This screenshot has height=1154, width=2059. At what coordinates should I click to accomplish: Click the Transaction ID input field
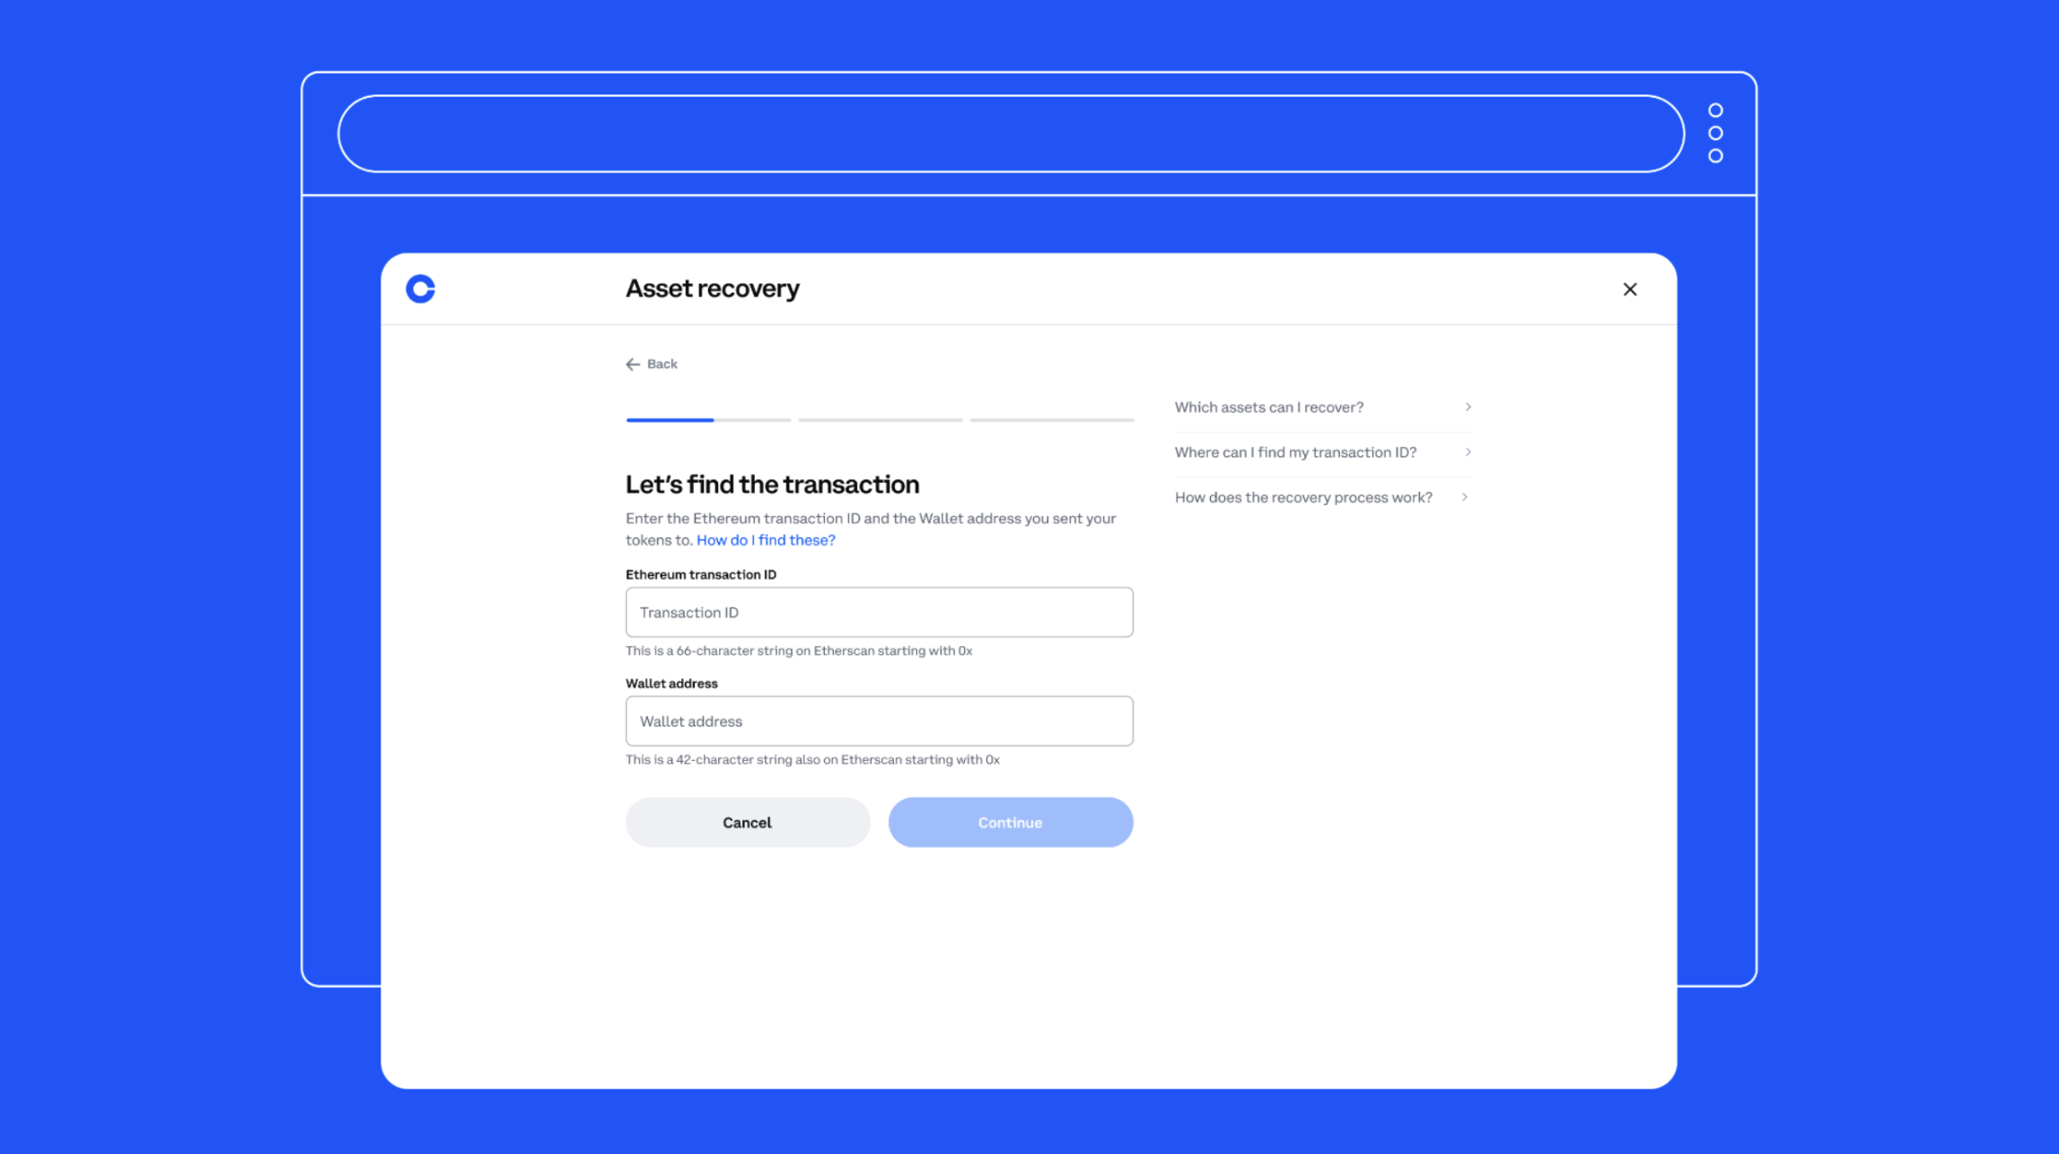point(878,611)
